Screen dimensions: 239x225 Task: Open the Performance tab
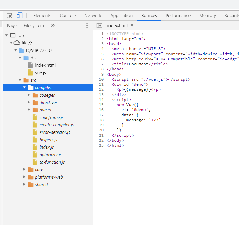178,15
